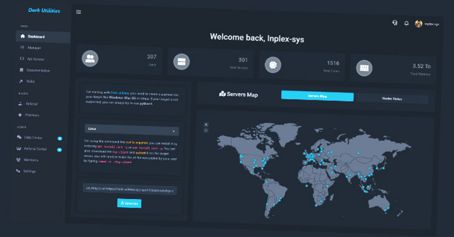Click the Dashboard home icon
The width and height of the screenshot is (454, 237).
coord(22,36)
